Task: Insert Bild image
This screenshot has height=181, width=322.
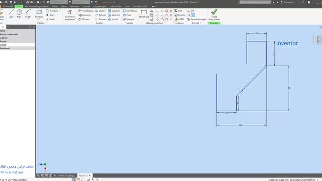Action: click(x=178, y=11)
